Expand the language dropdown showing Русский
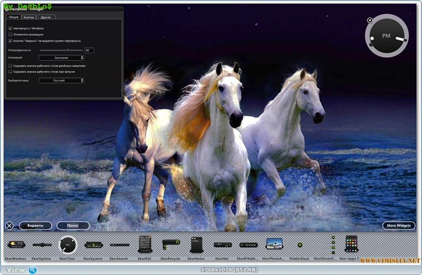Screen dimensions: 422x275 pyautogui.click(x=61, y=80)
